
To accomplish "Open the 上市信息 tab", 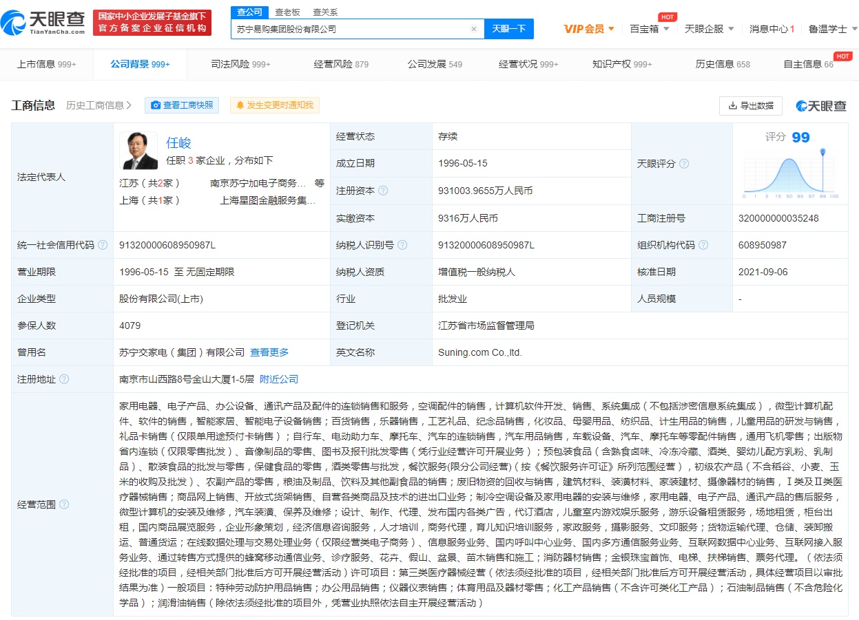I will click(x=47, y=64).
